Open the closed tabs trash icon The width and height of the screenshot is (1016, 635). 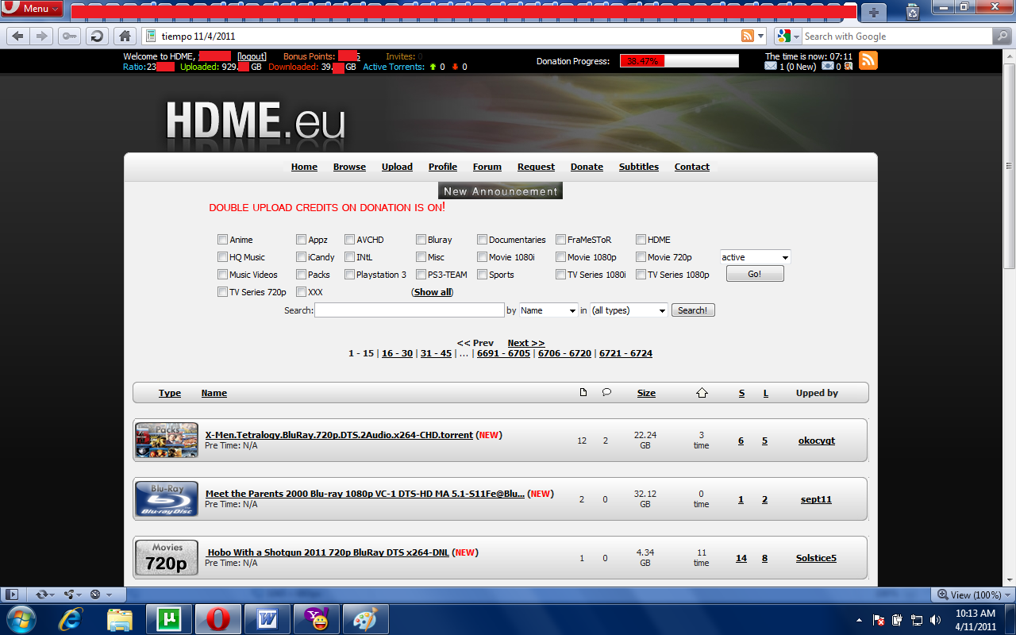click(x=914, y=11)
